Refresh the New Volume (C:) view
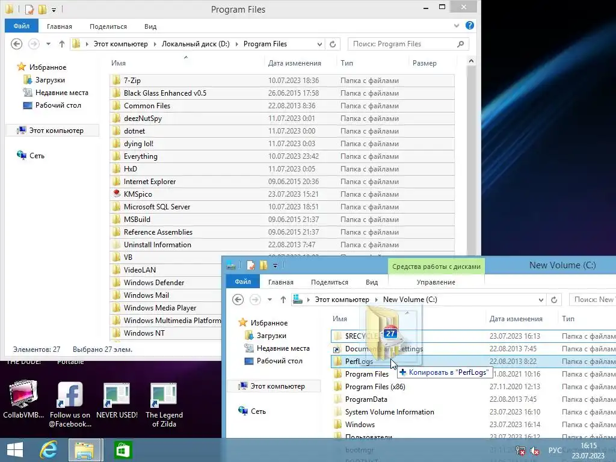Image resolution: width=616 pixels, height=462 pixels. pyautogui.click(x=554, y=300)
